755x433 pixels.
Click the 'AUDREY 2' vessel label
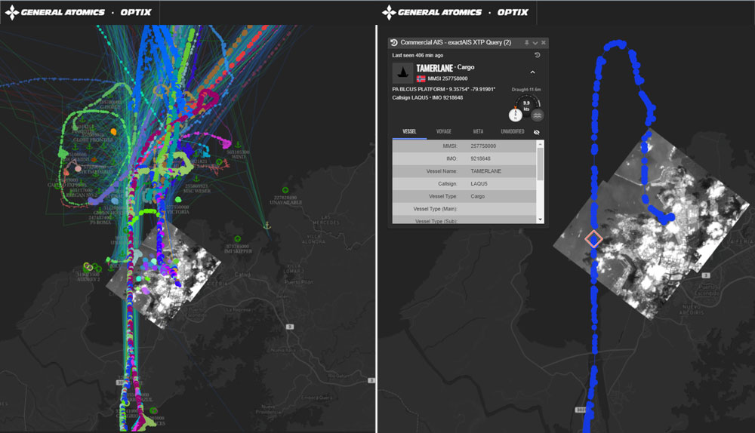point(88,279)
